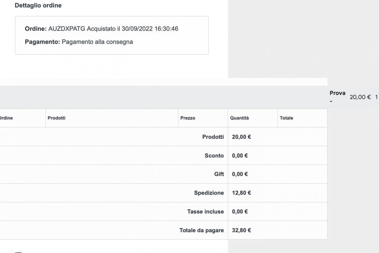Click the Prodotti column header
The width and height of the screenshot is (379, 253).
pyautogui.click(x=56, y=118)
